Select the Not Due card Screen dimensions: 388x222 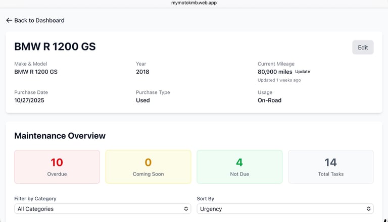[x=239, y=166]
